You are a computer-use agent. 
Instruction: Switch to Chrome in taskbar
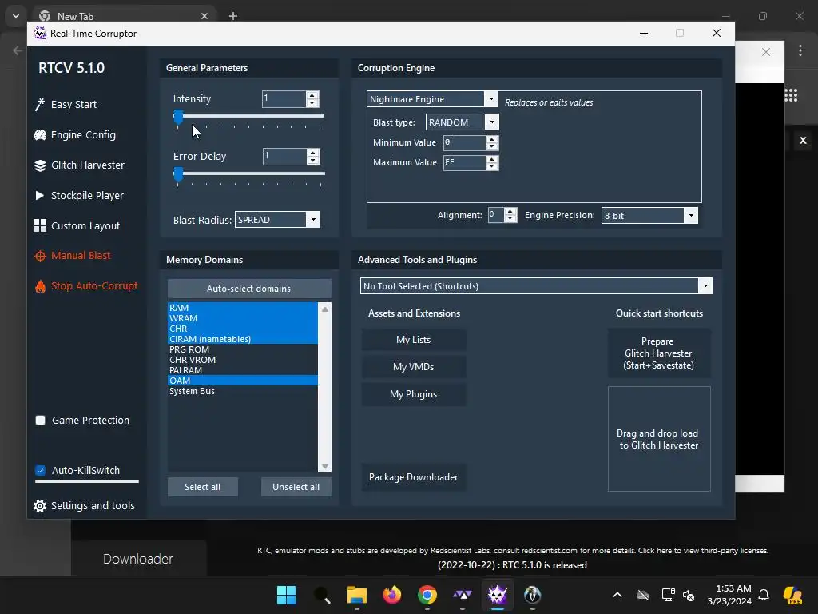click(x=427, y=595)
